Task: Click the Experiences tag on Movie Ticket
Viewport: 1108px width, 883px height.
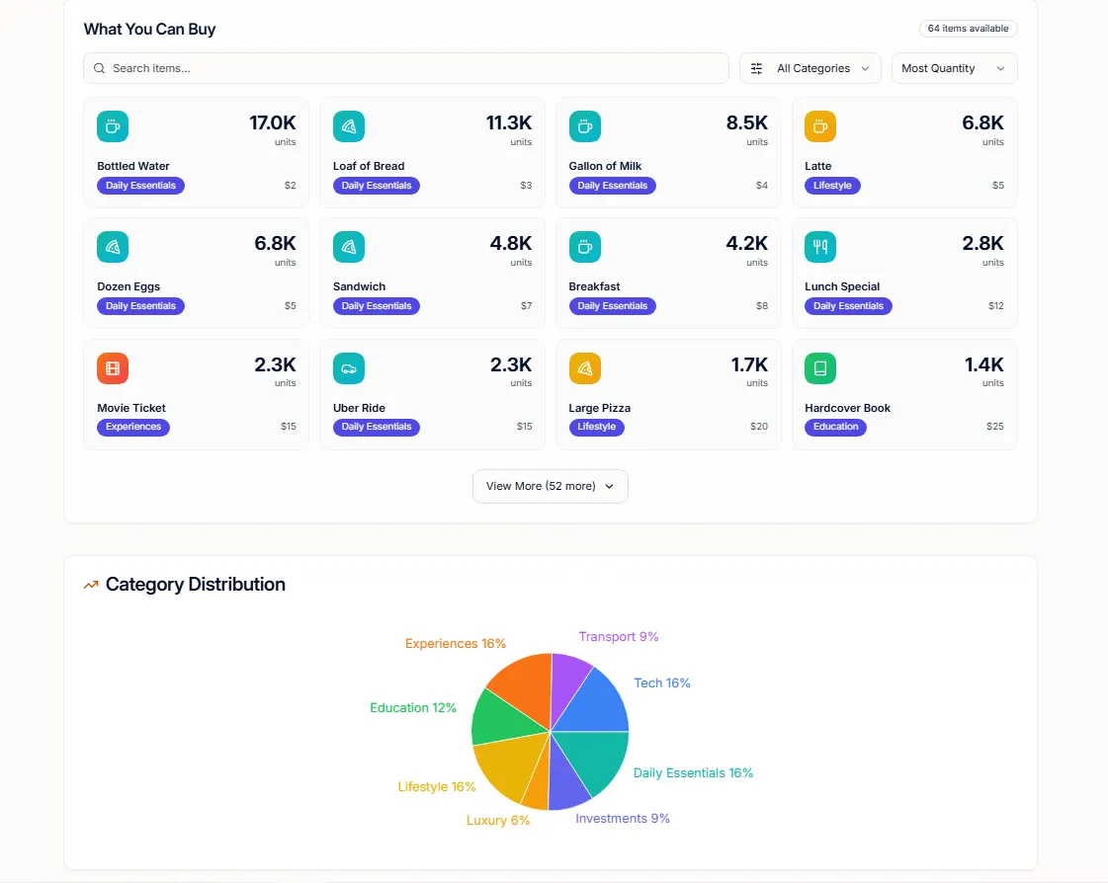Action: coord(133,427)
